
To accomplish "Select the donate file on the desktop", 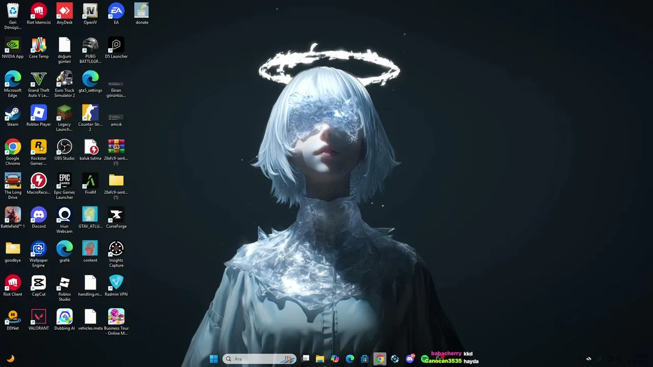I will pos(142,11).
